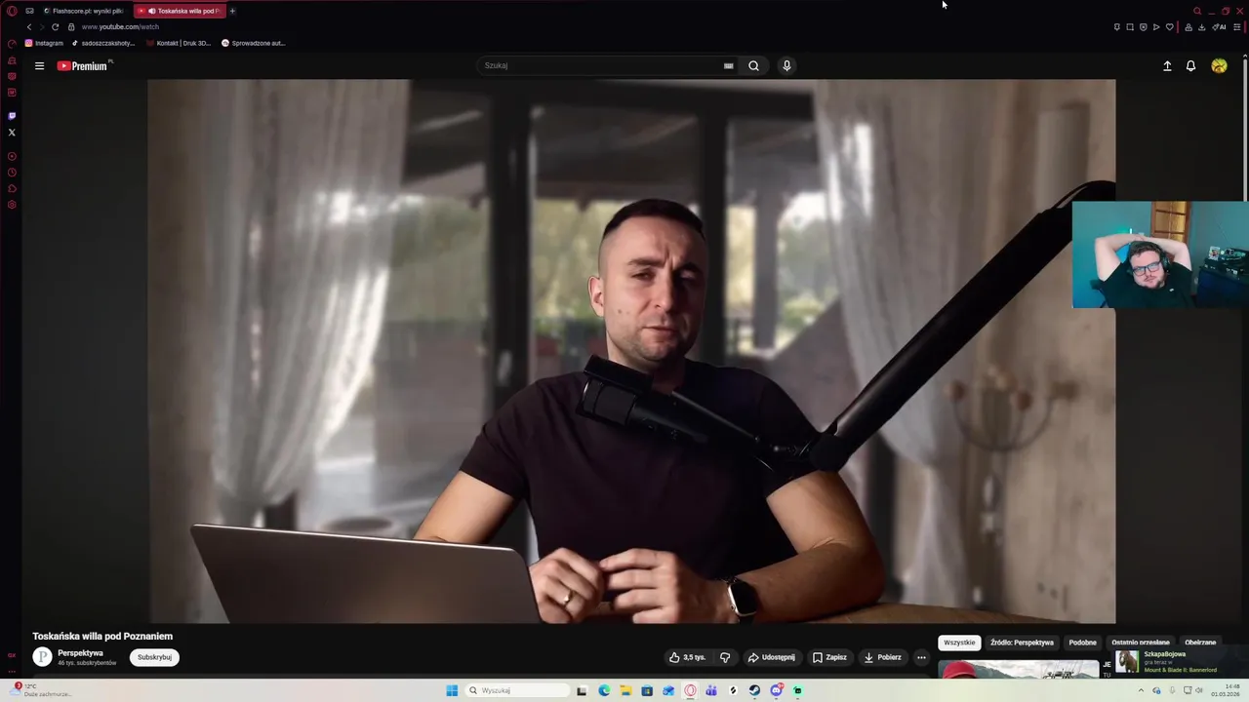This screenshot has width=1249, height=702.
Task: Open the Instagram bookmark
Action: click(44, 43)
